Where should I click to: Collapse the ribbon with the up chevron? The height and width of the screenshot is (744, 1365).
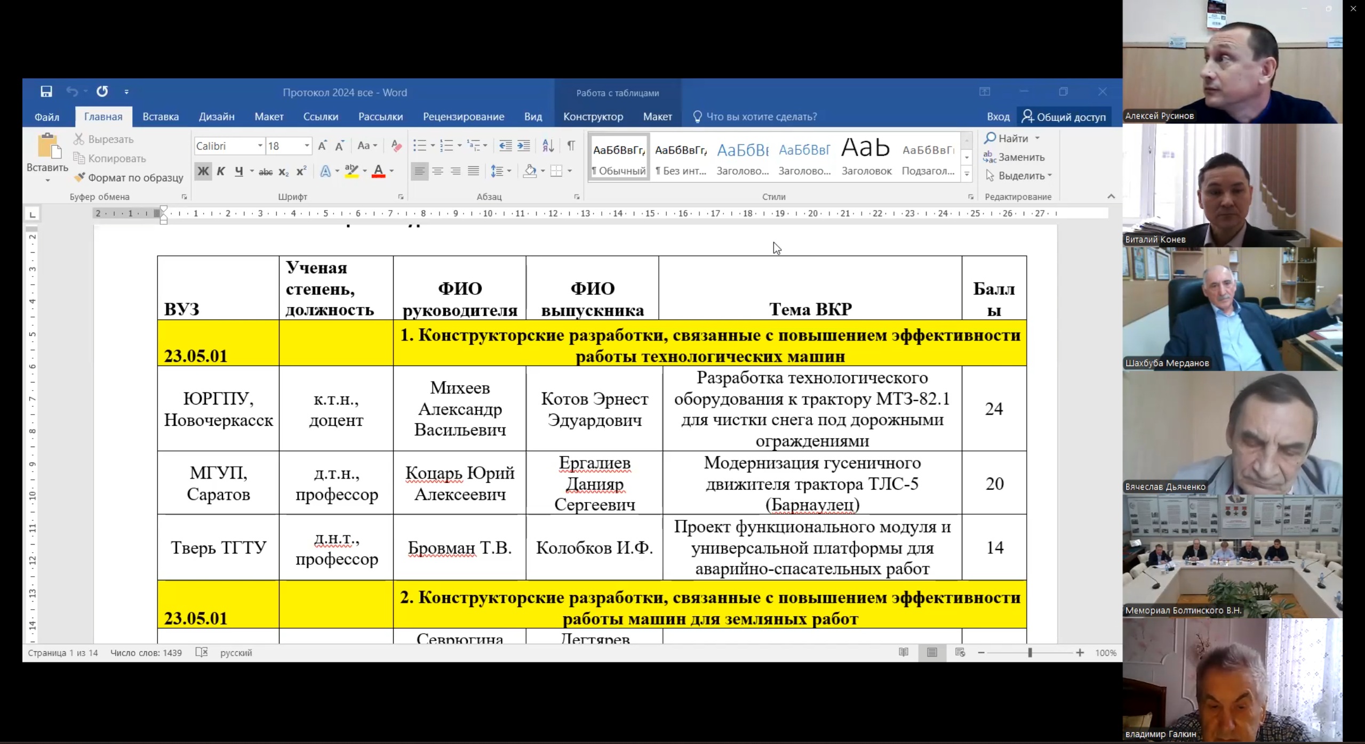click(1111, 196)
